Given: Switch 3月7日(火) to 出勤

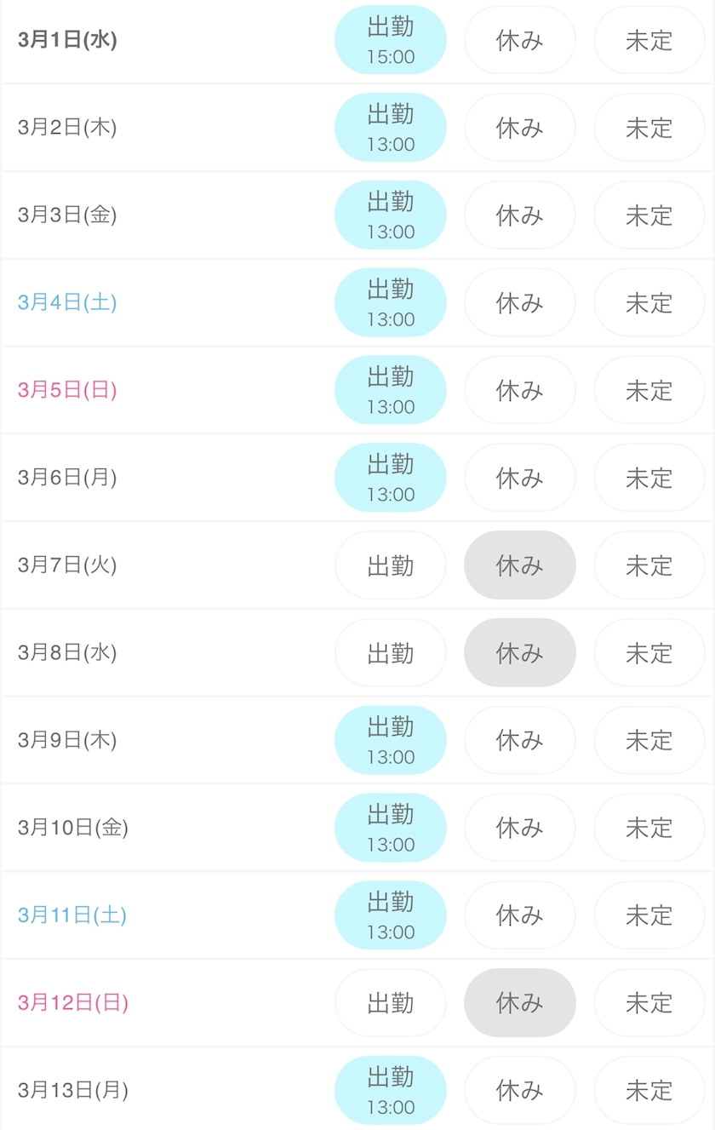Looking at the screenshot, I should (391, 565).
